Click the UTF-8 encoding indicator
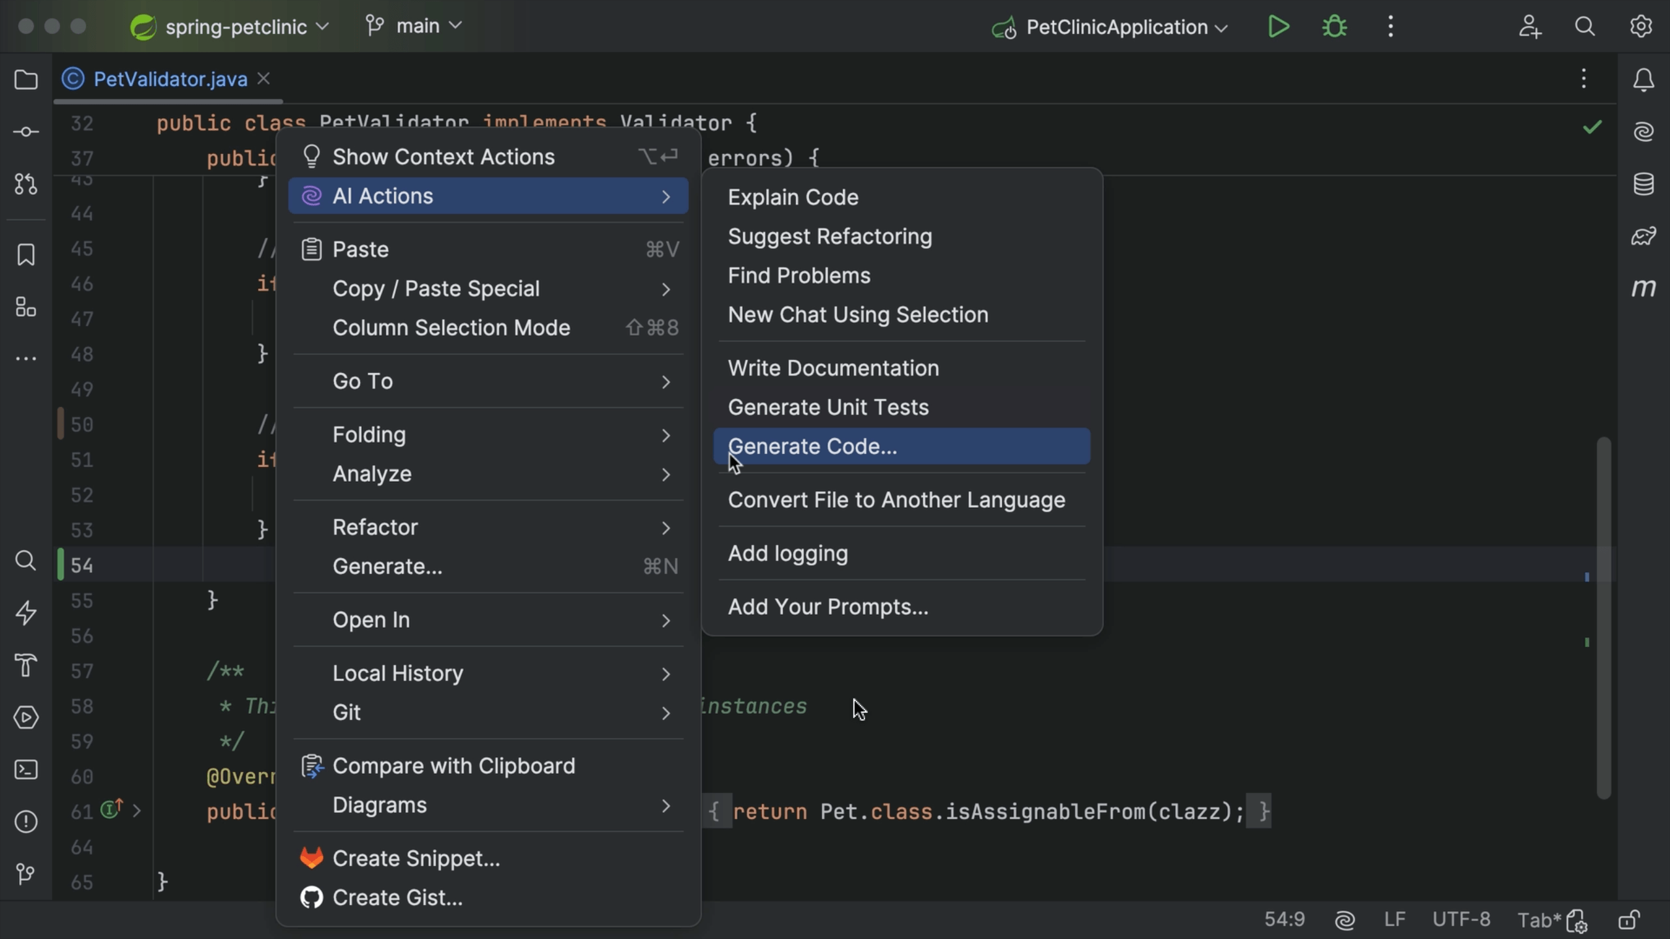This screenshot has width=1670, height=939. [x=1461, y=919]
